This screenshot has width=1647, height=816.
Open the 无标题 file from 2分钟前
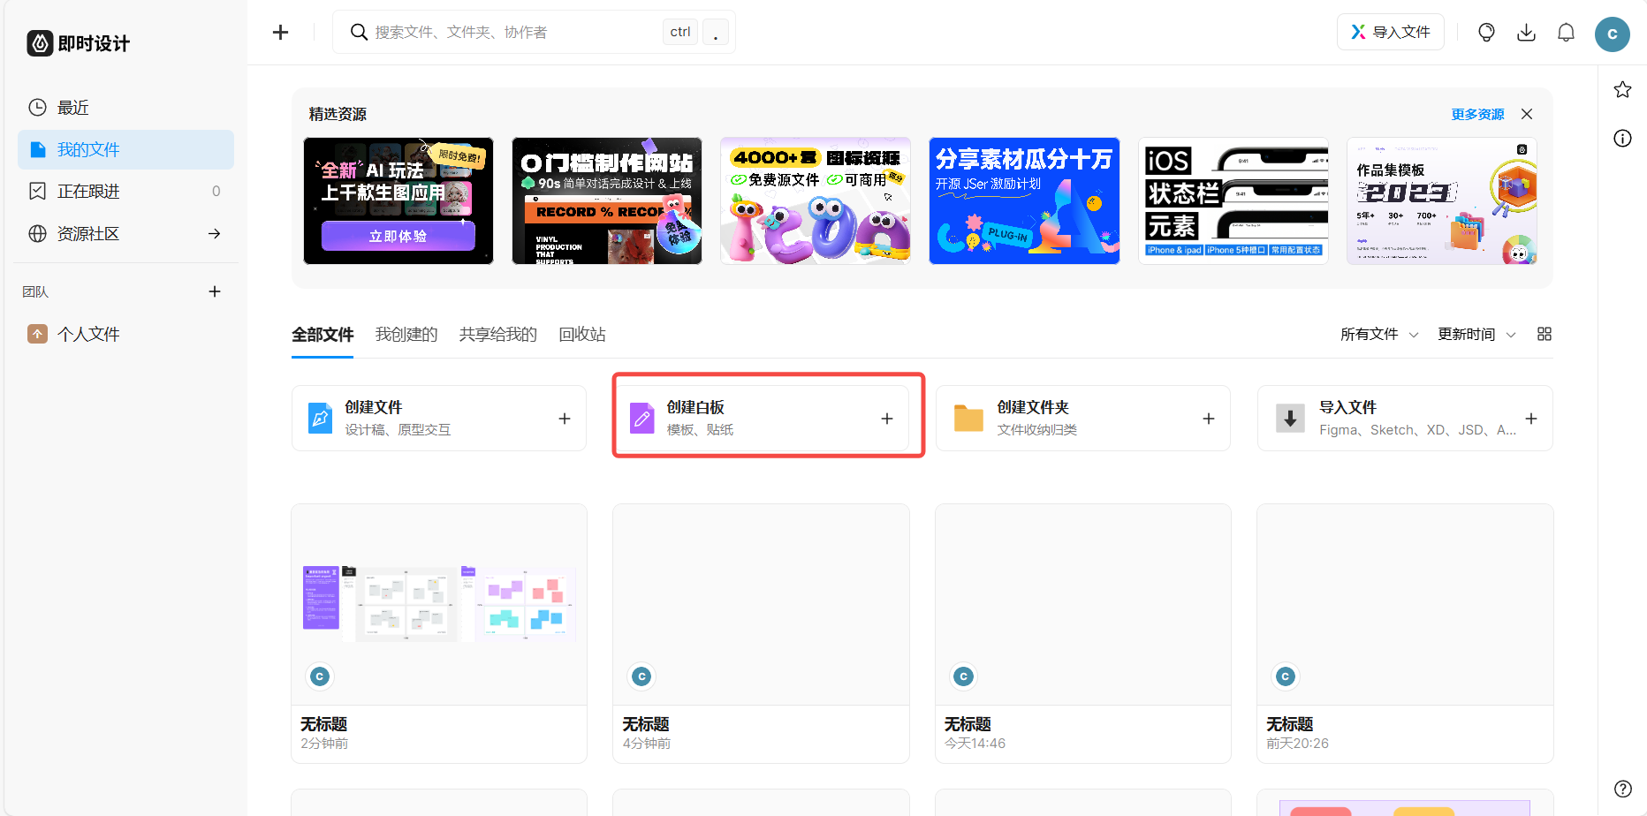click(x=439, y=633)
